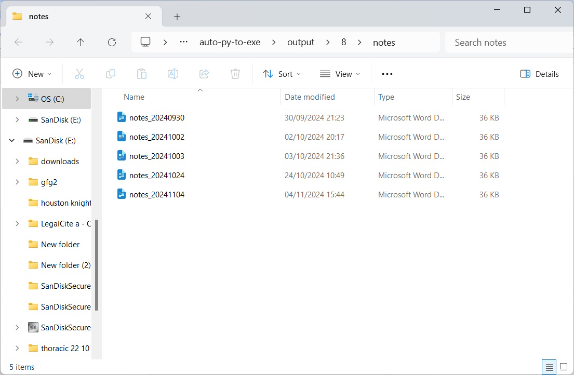Click the output breadcrumb segment

(301, 43)
